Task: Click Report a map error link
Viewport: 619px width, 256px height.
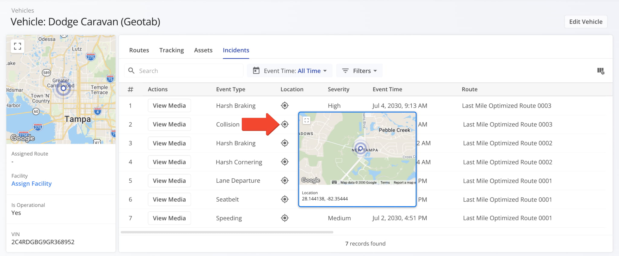Action: click(x=404, y=182)
